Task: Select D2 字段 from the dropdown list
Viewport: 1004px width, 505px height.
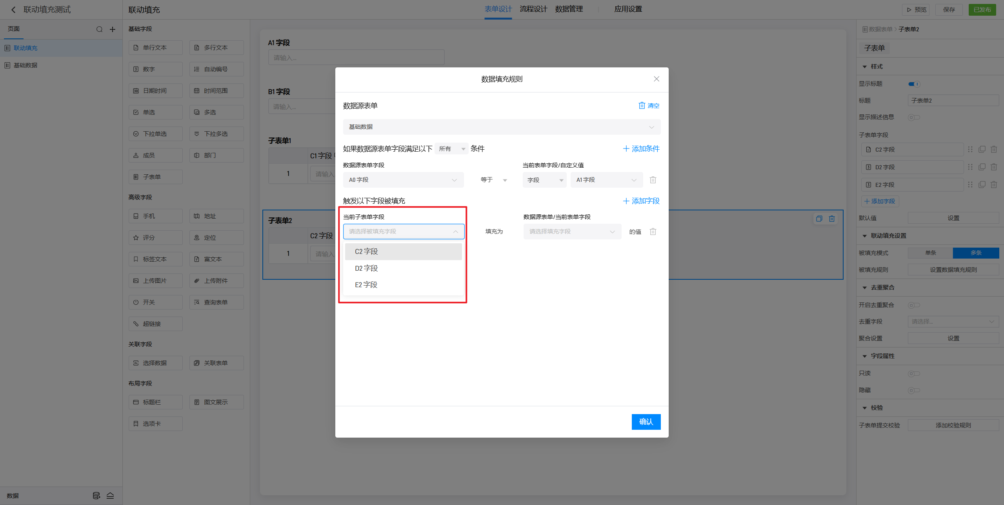Action: [x=366, y=268]
